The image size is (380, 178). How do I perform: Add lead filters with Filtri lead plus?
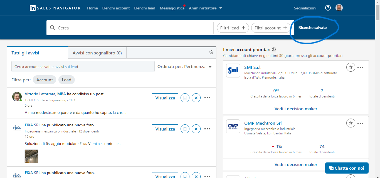(x=233, y=28)
